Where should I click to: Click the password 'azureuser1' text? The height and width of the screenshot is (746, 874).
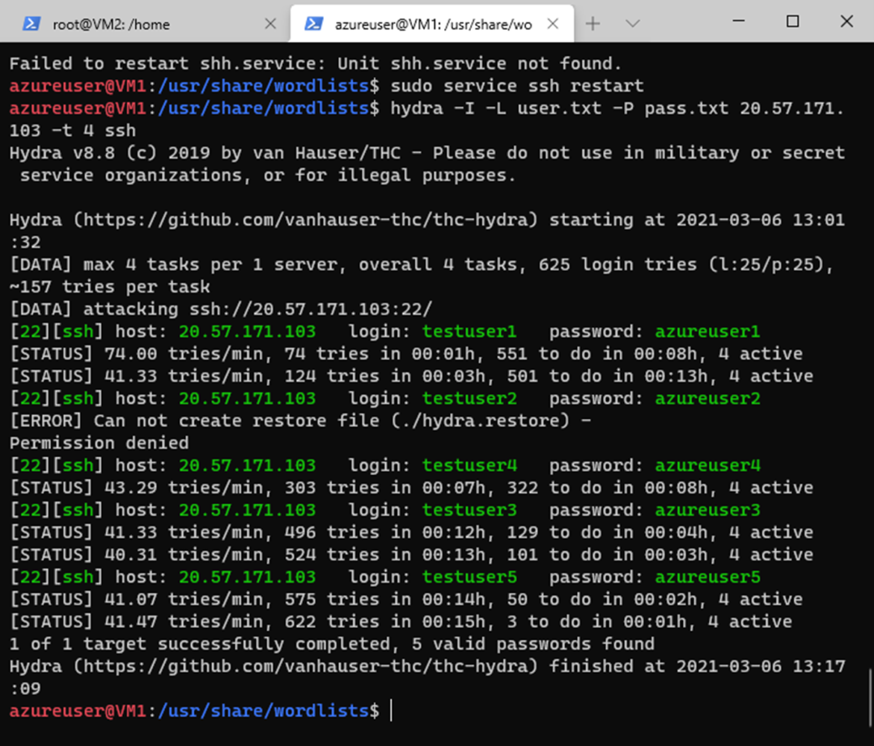[707, 332]
